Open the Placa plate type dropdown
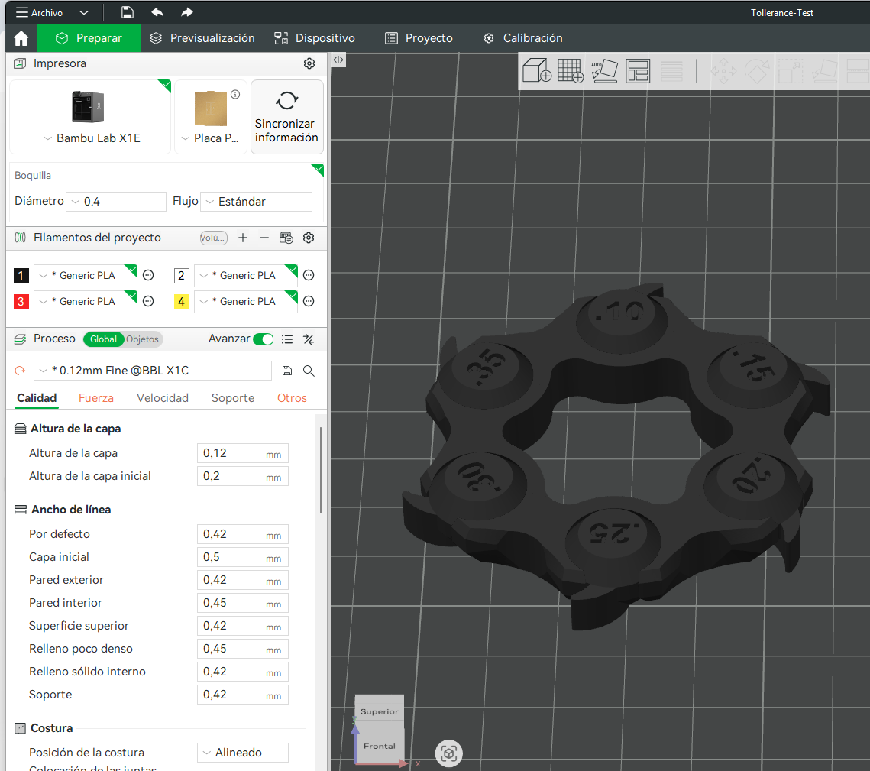 click(210, 138)
